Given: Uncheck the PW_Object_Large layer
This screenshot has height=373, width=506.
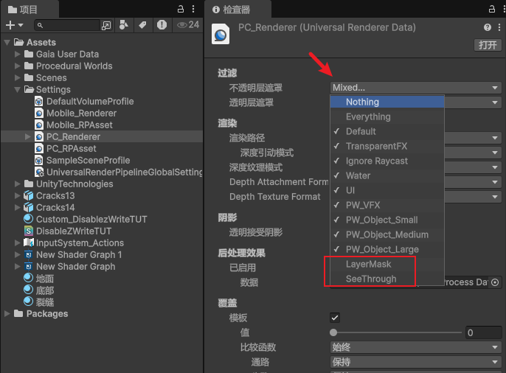Looking at the screenshot, I should tap(387, 249).
